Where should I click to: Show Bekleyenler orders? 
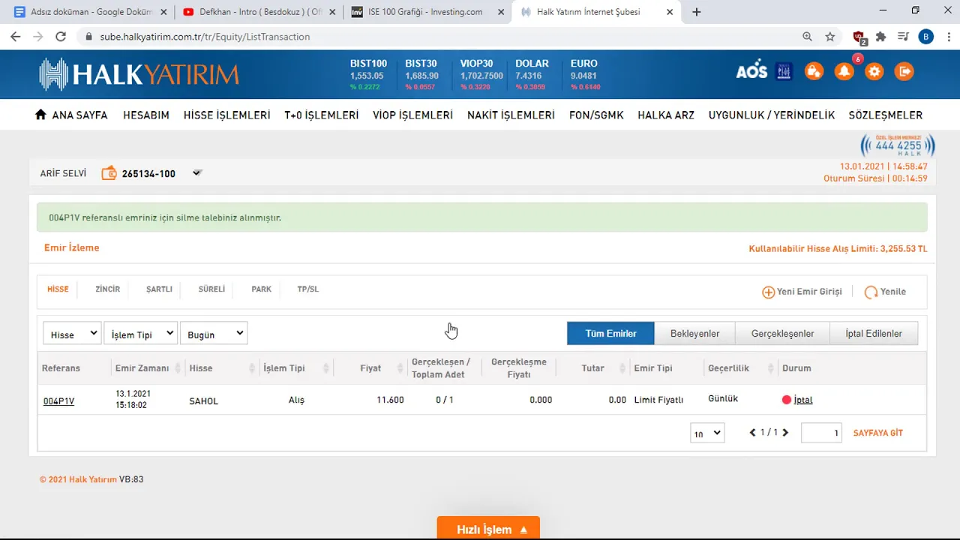(x=694, y=334)
